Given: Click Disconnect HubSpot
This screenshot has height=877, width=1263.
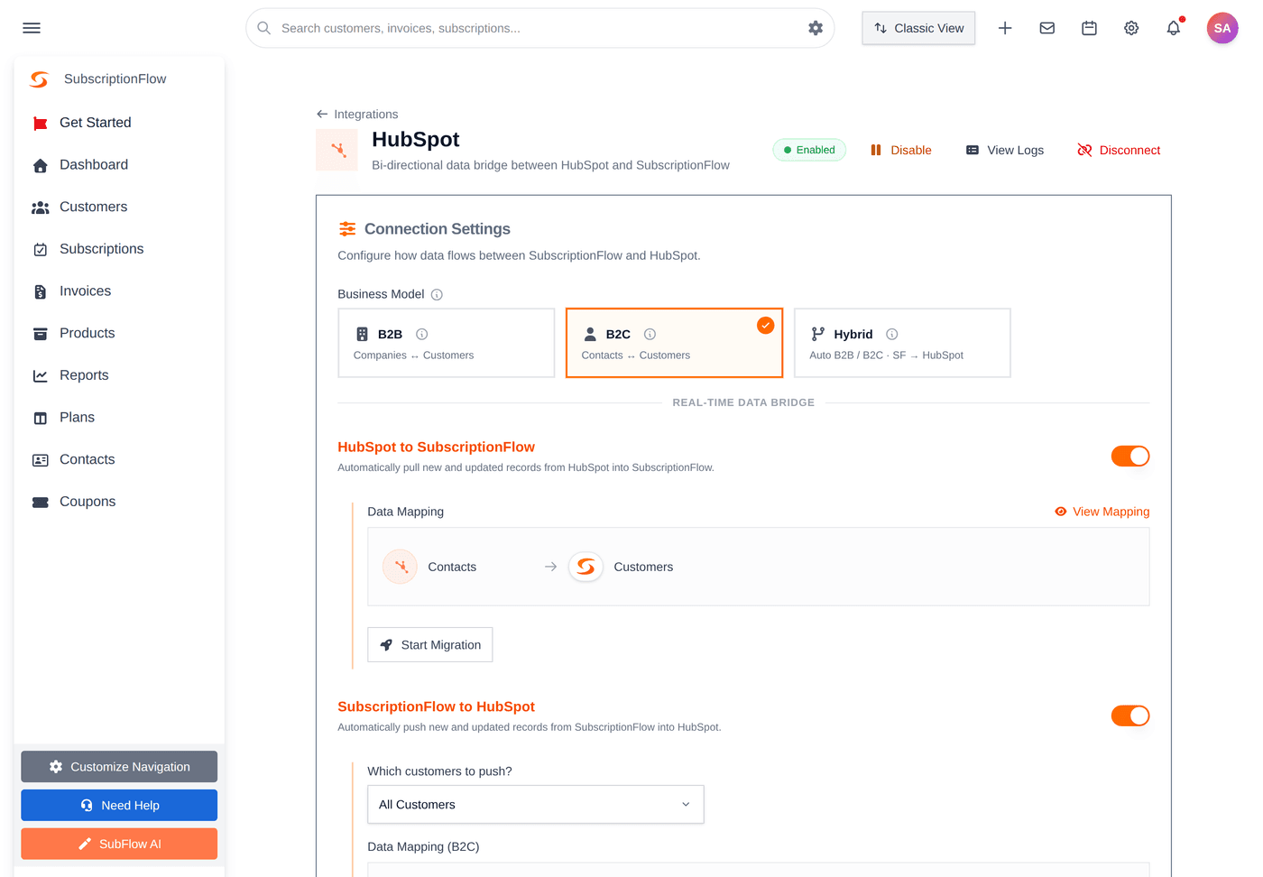Looking at the screenshot, I should click(x=1119, y=150).
